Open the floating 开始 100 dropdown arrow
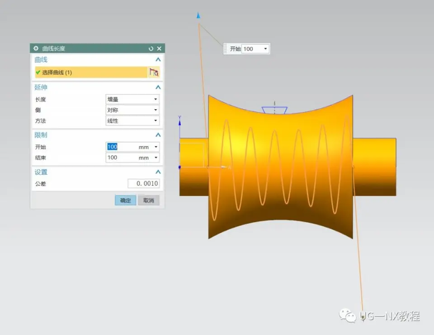The height and width of the screenshot is (335, 434). point(265,49)
